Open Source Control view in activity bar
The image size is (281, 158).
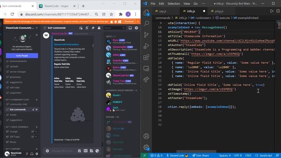(146, 35)
